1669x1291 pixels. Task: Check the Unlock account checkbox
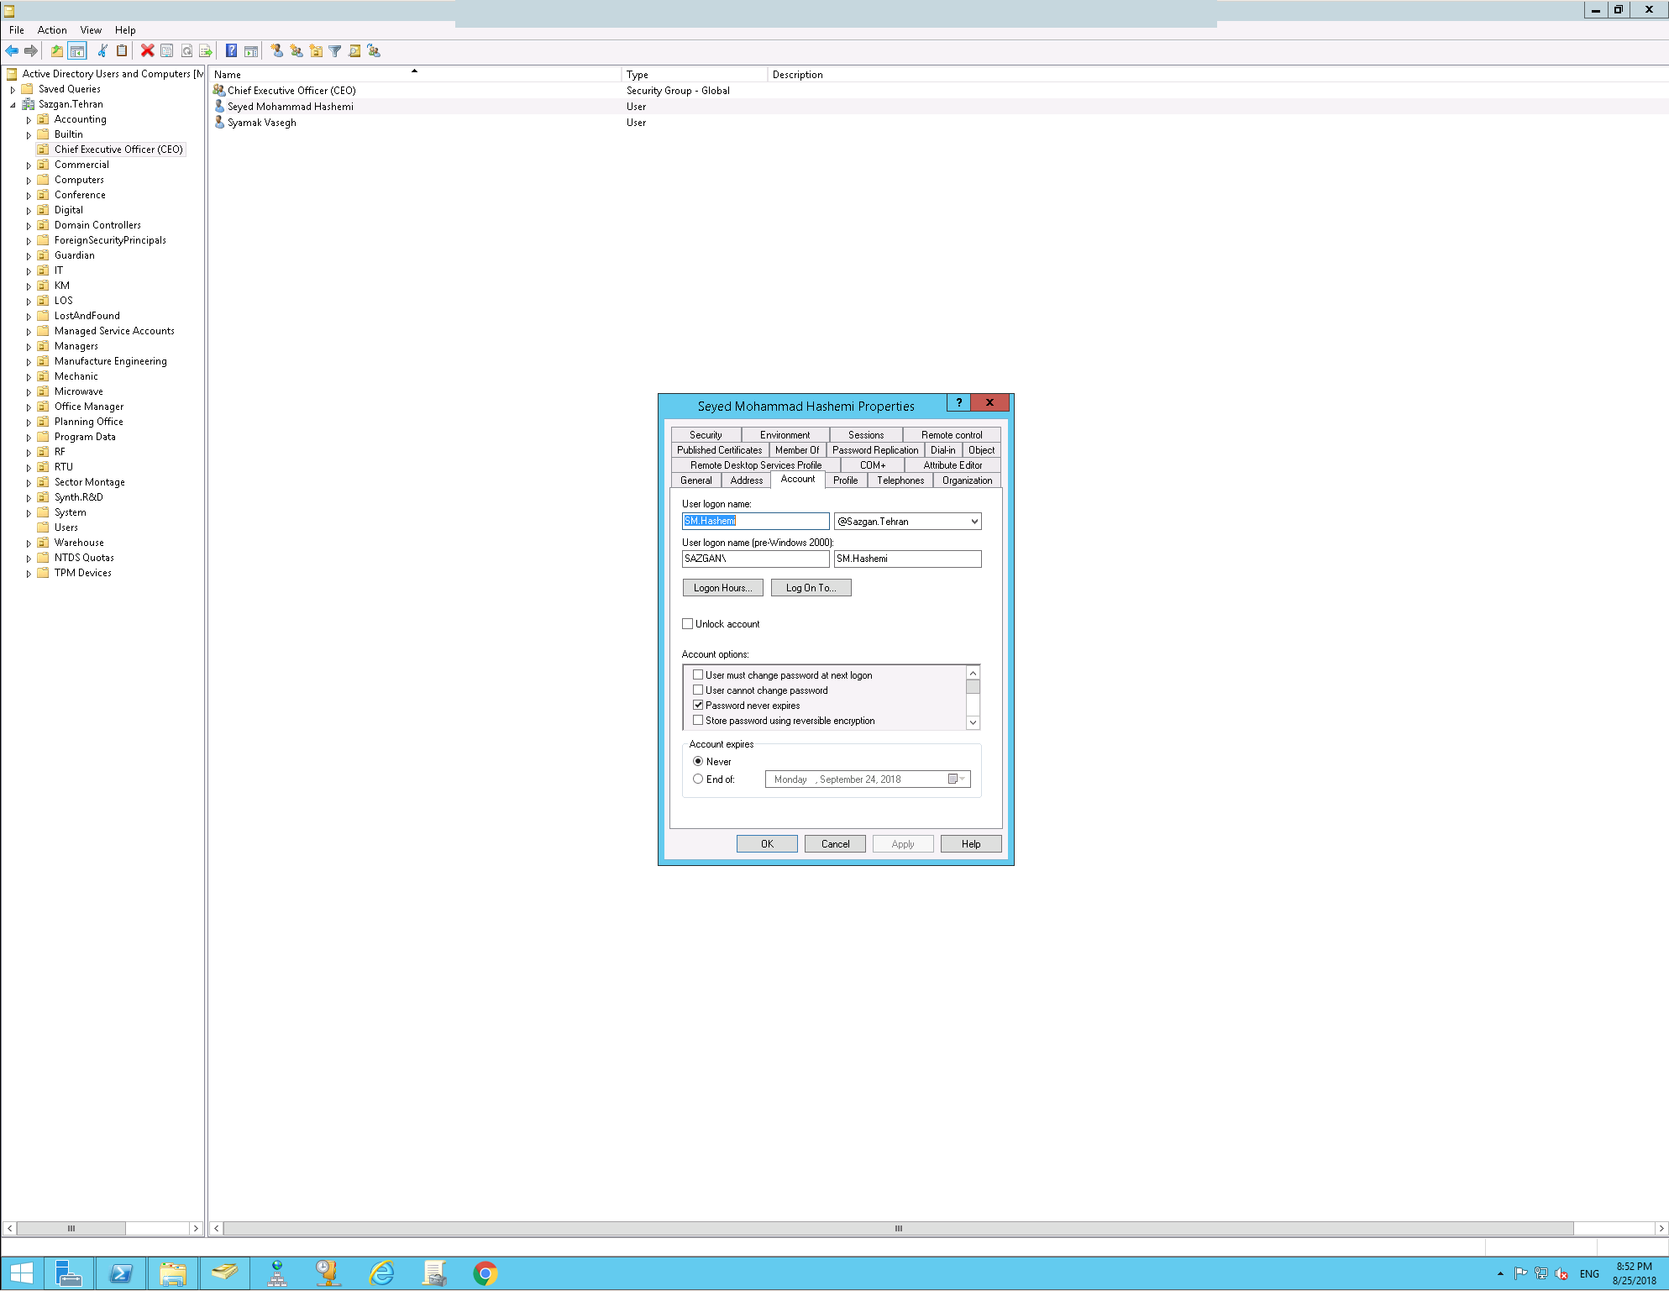(x=688, y=624)
